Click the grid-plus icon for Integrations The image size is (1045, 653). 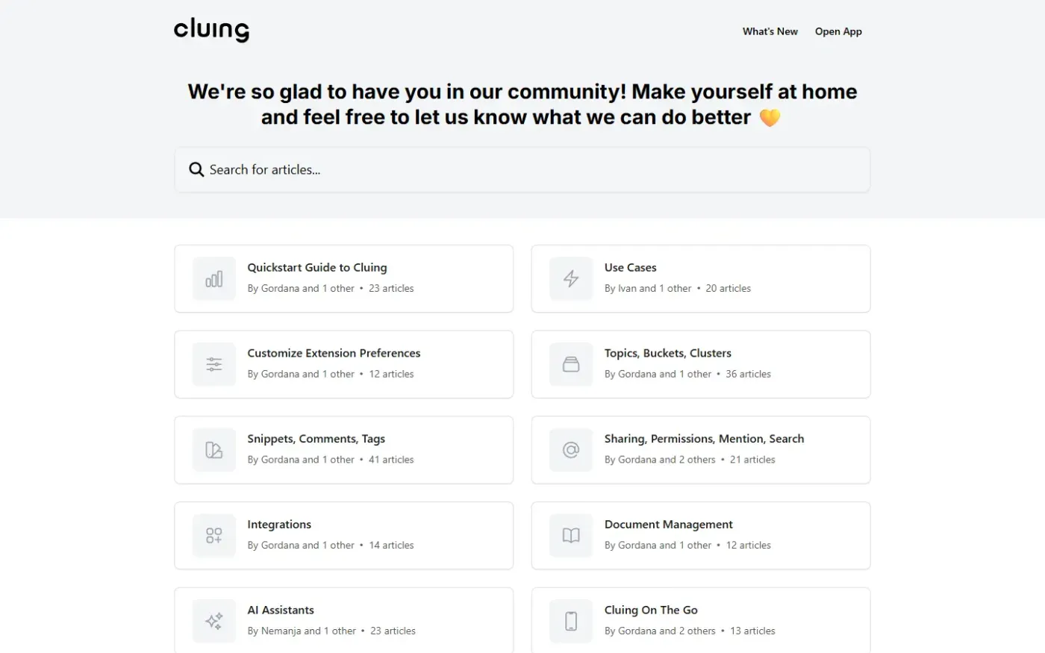(x=214, y=536)
